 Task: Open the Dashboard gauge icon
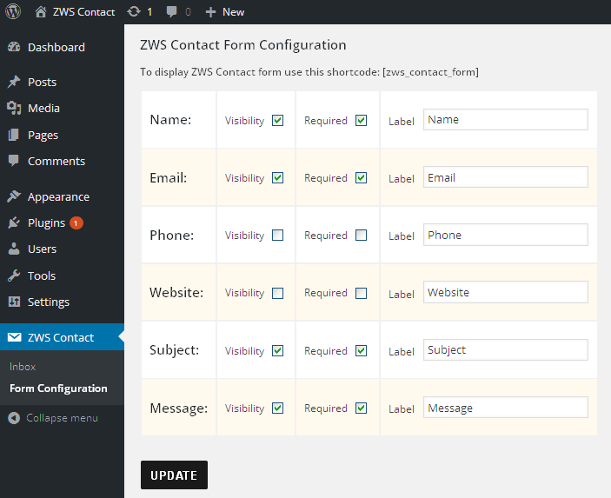[14, 47]
